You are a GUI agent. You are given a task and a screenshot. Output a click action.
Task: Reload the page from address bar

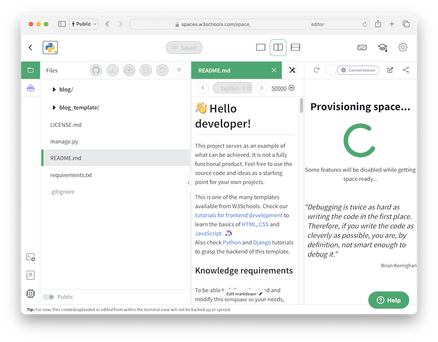pos(365,24)
